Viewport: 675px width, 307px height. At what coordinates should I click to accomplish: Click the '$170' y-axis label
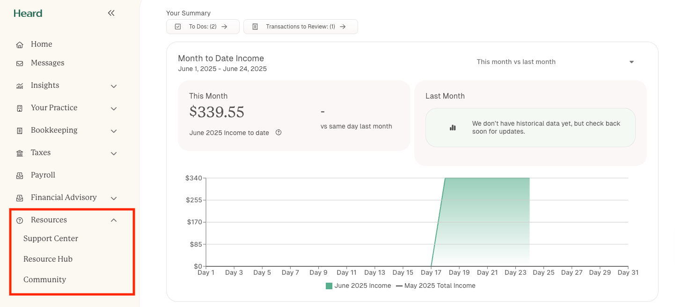click(195, 222)
